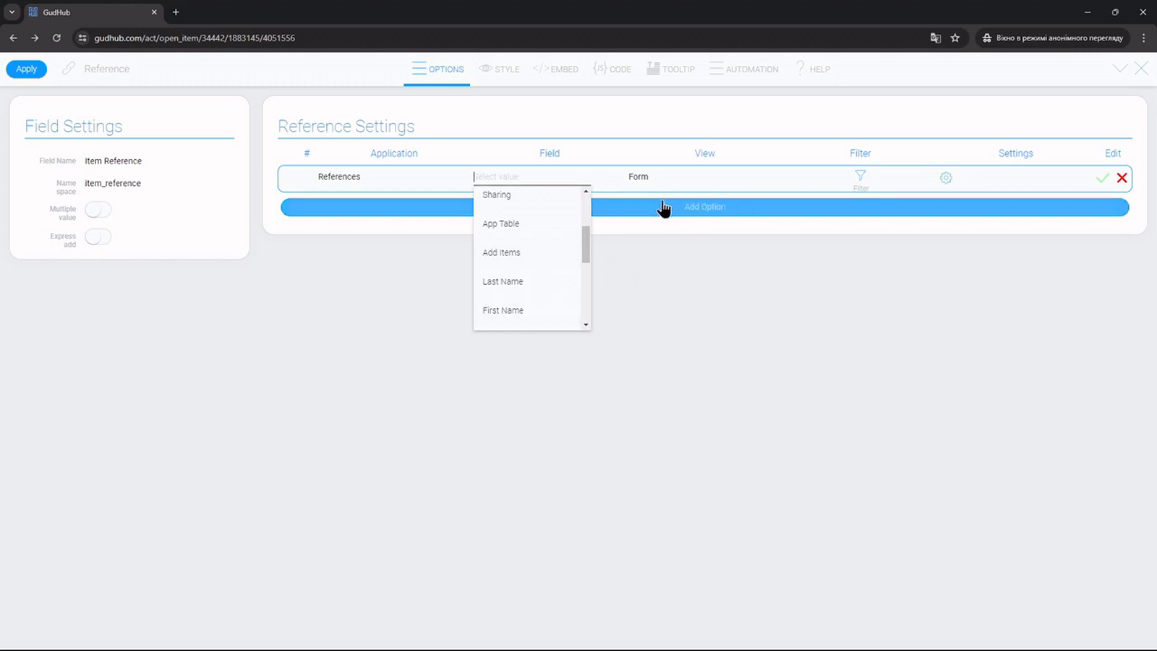The width and height of the screenshot is (1157, 651).
Task: Open the Form view dropdown
Action: click(639, 176)
